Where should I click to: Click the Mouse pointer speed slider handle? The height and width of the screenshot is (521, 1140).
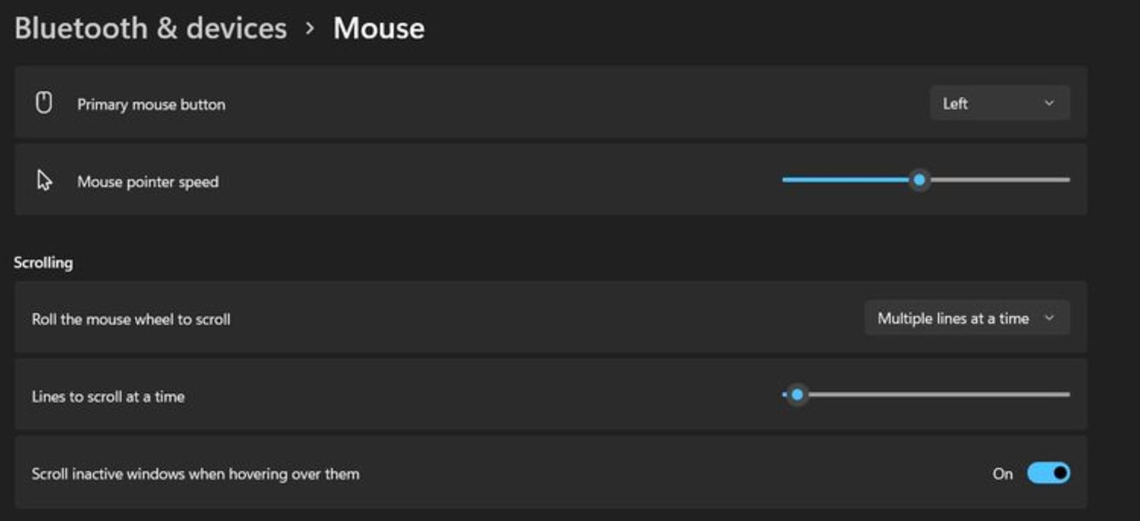point(919,180)
